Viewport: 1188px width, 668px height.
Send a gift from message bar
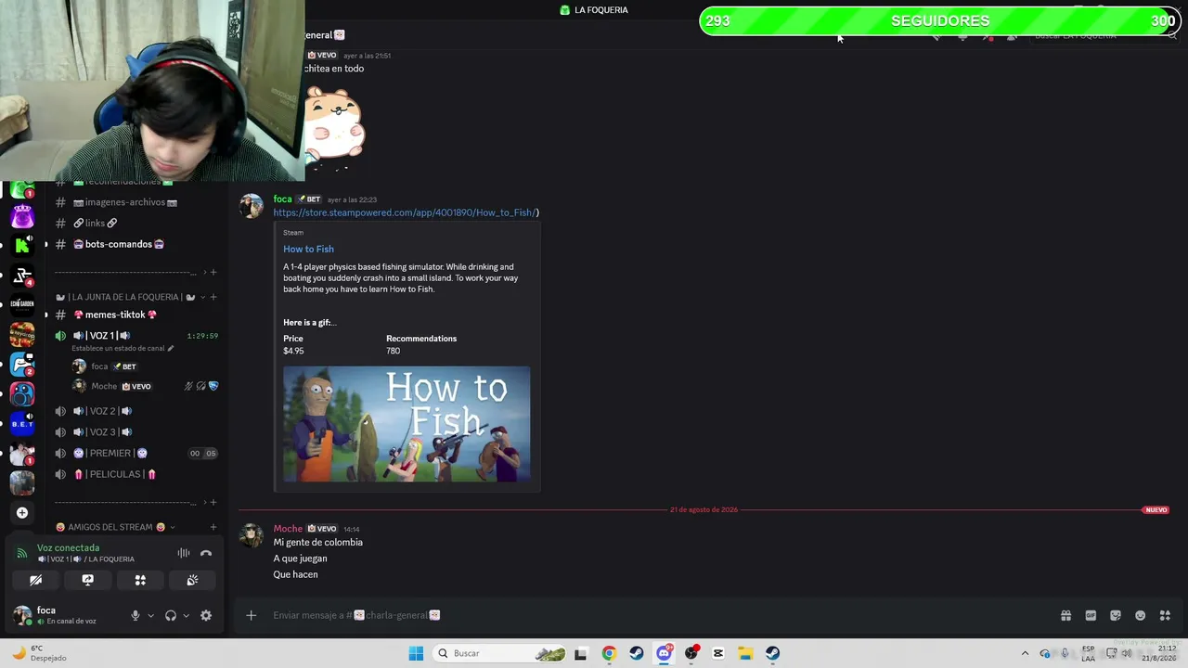coord(1065,615)
